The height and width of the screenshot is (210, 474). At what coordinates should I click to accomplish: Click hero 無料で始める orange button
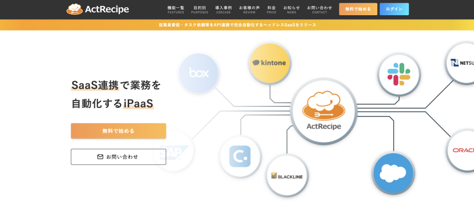[118, 131]
